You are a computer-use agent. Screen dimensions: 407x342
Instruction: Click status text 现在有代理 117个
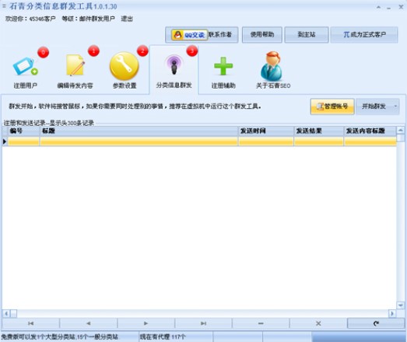[x=163, y=337]
